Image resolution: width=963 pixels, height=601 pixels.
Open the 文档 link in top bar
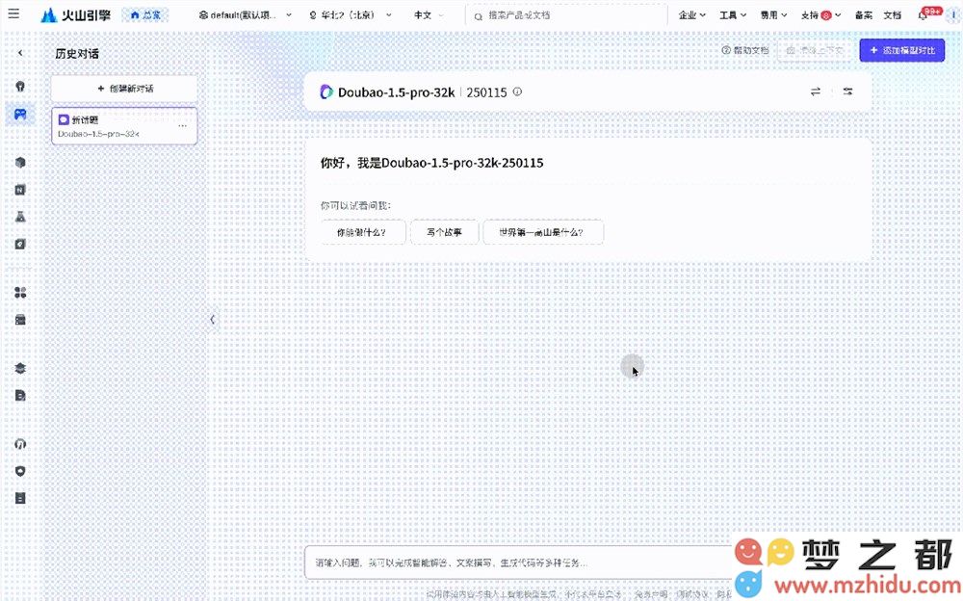tap(893, 14)
